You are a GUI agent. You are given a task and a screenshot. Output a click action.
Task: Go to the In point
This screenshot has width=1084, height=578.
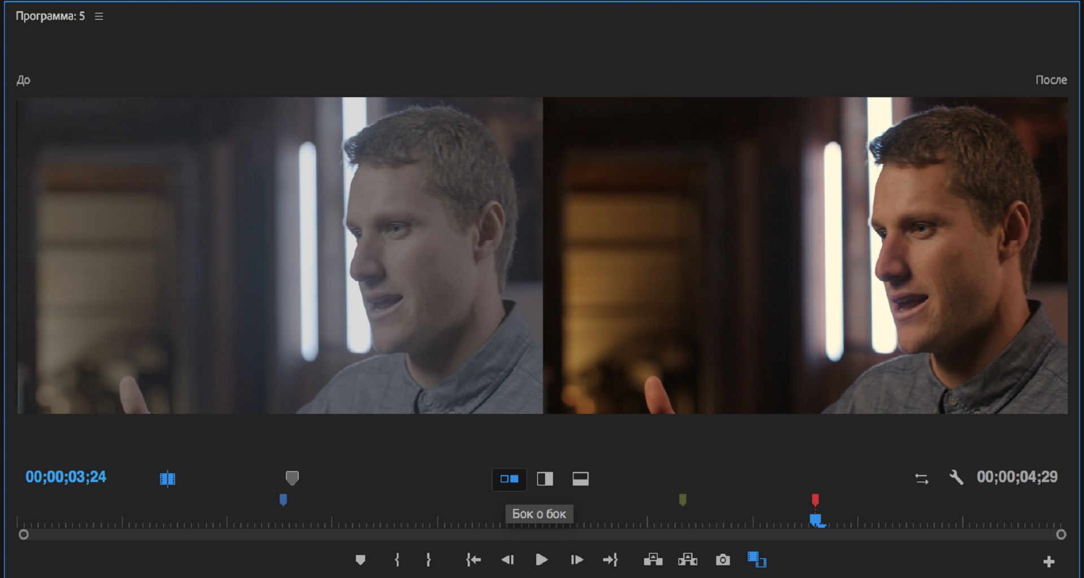pyautogui.click(x=473, y=560)
